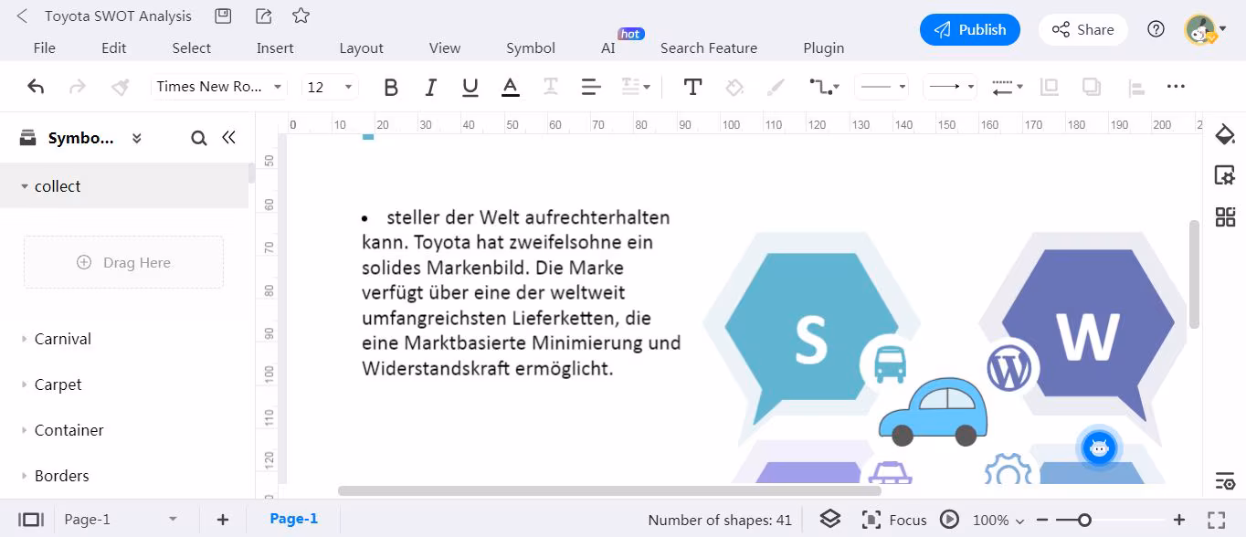
Task: Toggle bold formatting
Action: 391,88
